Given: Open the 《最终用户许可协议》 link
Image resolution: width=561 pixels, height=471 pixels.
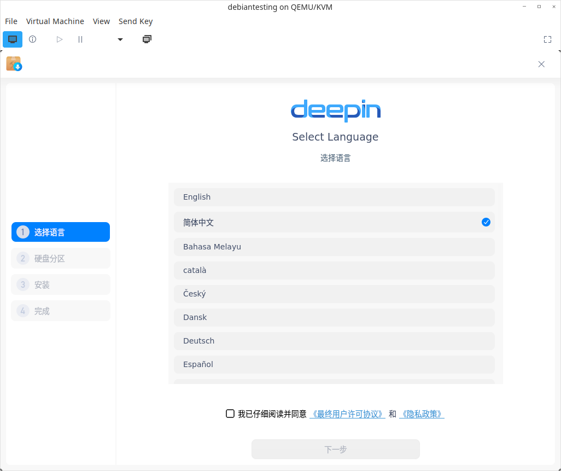Looking at the screenshot, I should pyautogui.click(x=347, y=414).
